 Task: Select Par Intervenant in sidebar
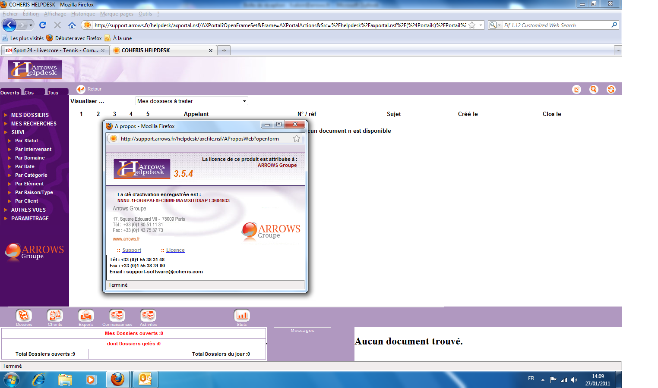(33, 150)
